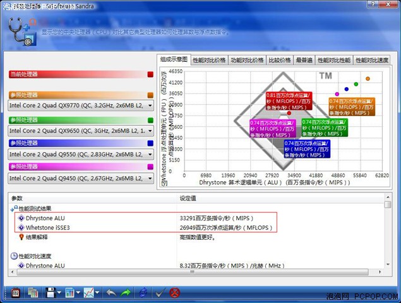Viewport: 401px width, 303px height.
Task: Click the green 0.74 MFLOPS/MIPS chart label
Action: [x=325, y=128]
